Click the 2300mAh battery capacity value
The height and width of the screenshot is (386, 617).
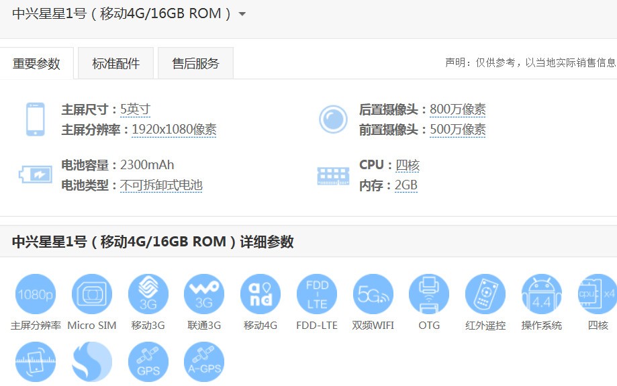tap(147, 165)
